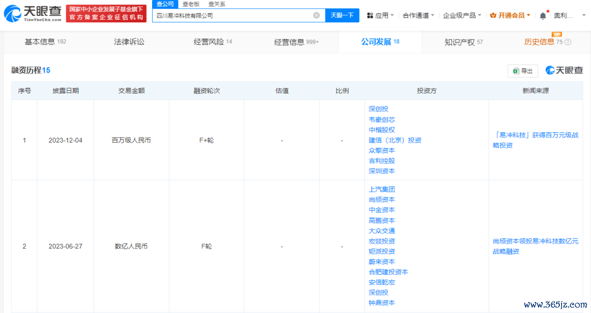Open investor link 钜派投资

(x=382, y=251)
